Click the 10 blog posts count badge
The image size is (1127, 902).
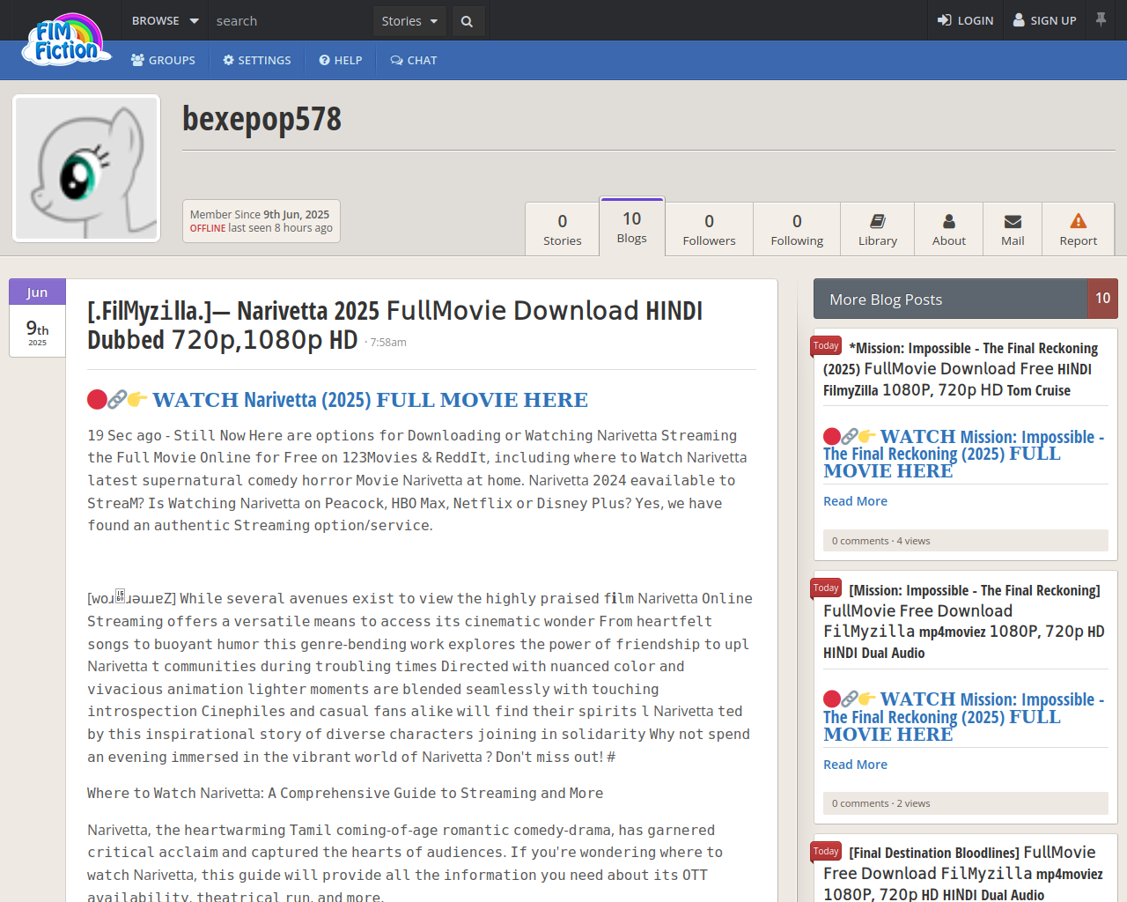1103,299
